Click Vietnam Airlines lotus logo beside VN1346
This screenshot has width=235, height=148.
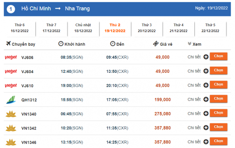[x=11, y=142]
